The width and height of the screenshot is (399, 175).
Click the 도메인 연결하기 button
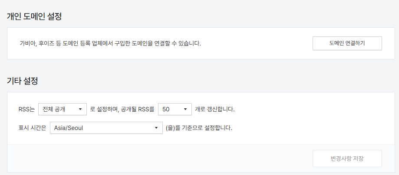point(347,43)
